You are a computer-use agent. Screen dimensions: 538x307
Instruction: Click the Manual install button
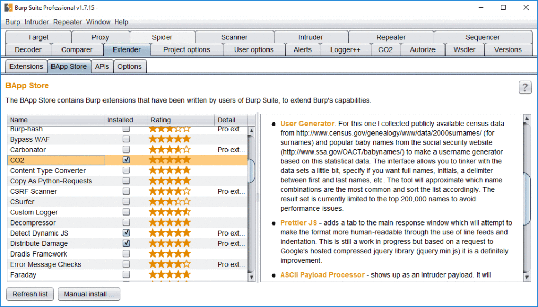pyautogui.click(x=89, y=294)
